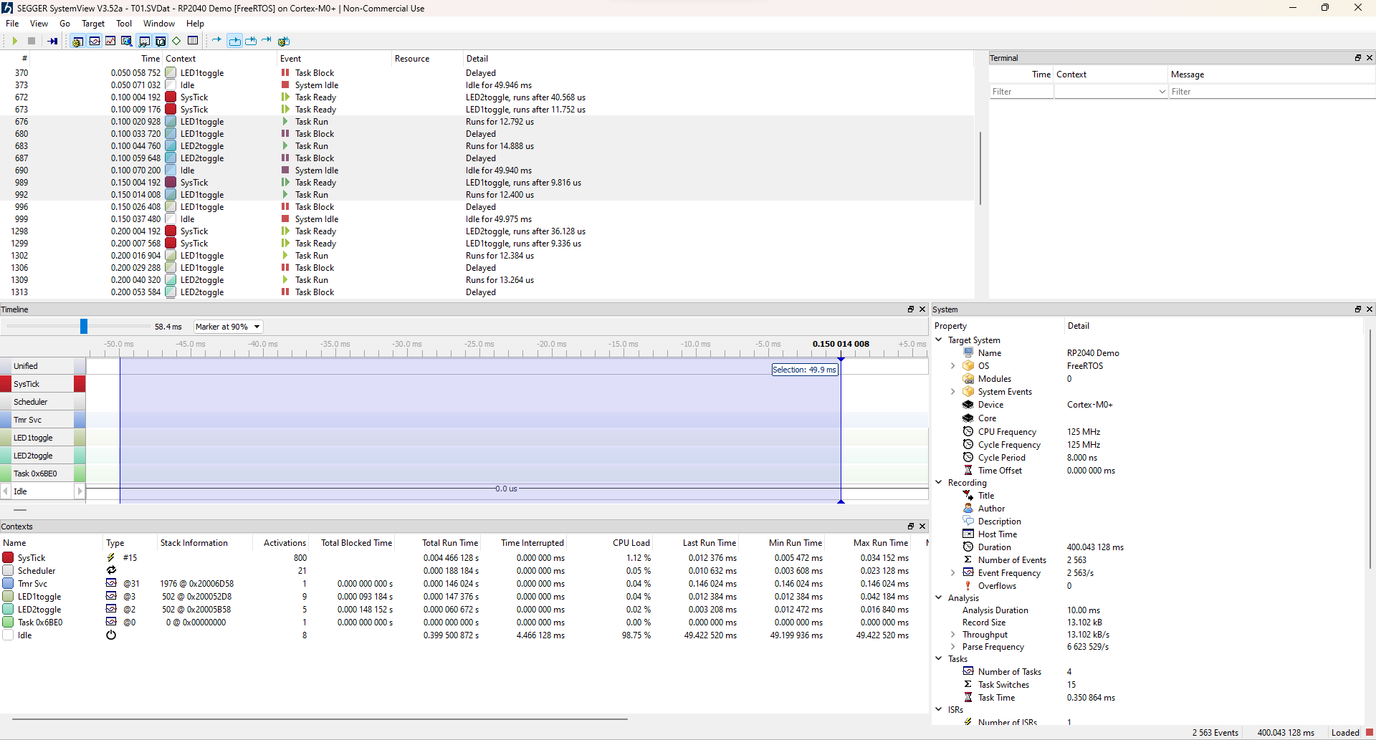The width and height of the screenshot is (1376, 740).
Task: Toggle the Timeline window toolbar icon
Action: pyautogui.click(x=95, y=41)
